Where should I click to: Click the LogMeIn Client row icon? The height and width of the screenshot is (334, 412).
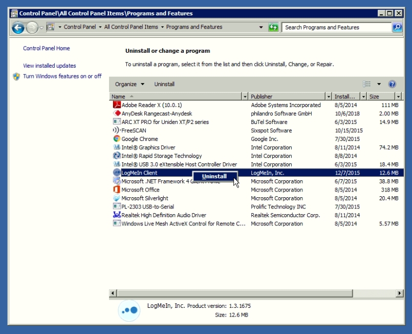117,173
